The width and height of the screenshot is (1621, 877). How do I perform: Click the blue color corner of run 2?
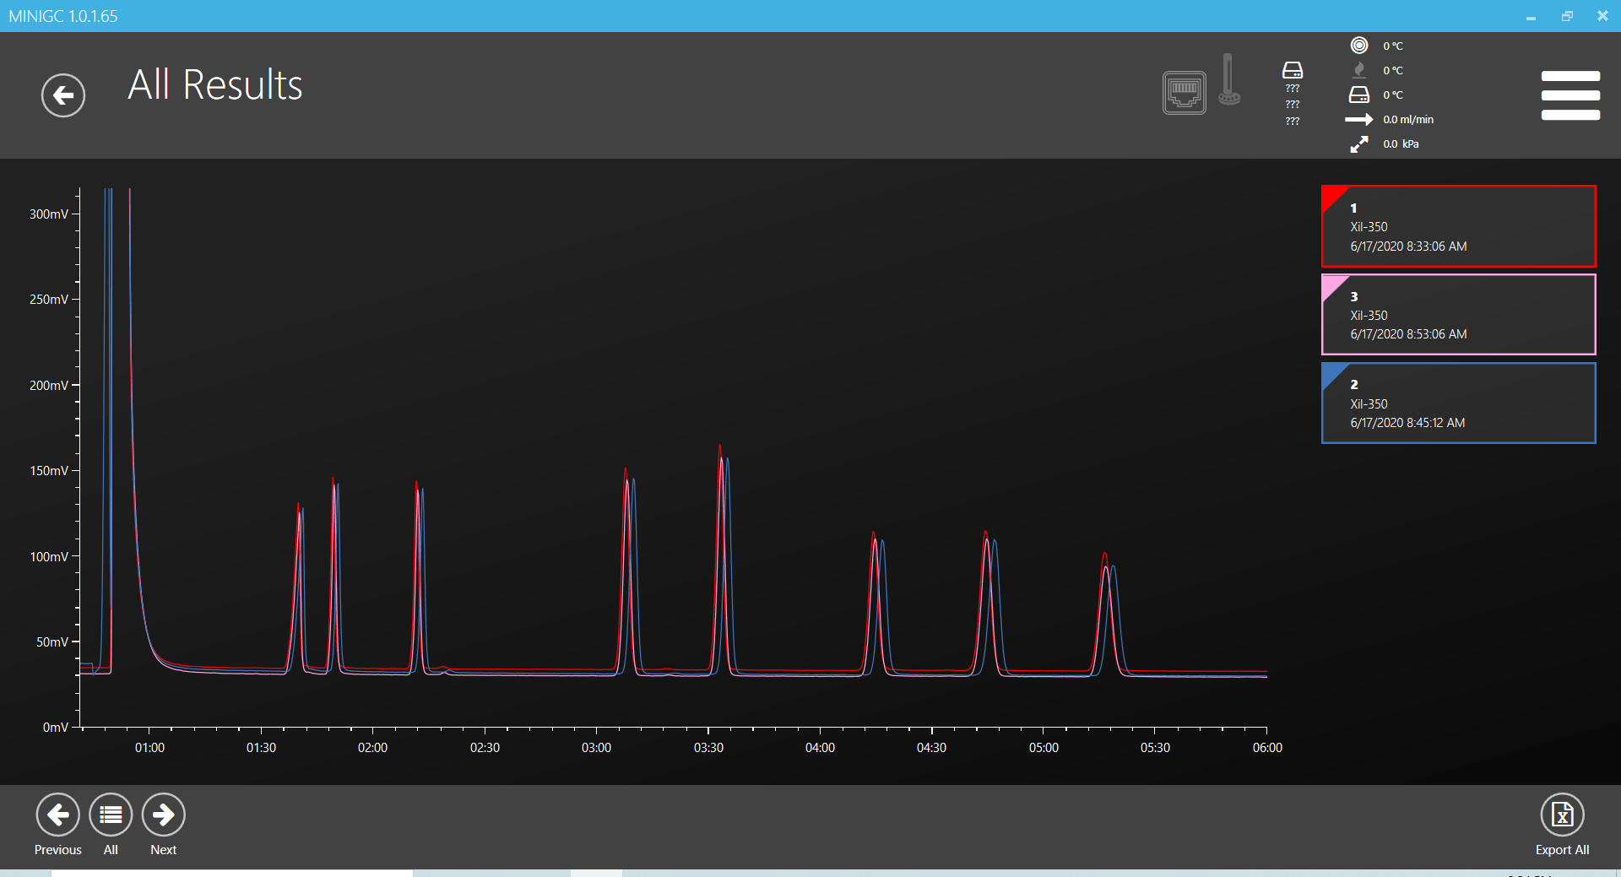[1331, 373]
